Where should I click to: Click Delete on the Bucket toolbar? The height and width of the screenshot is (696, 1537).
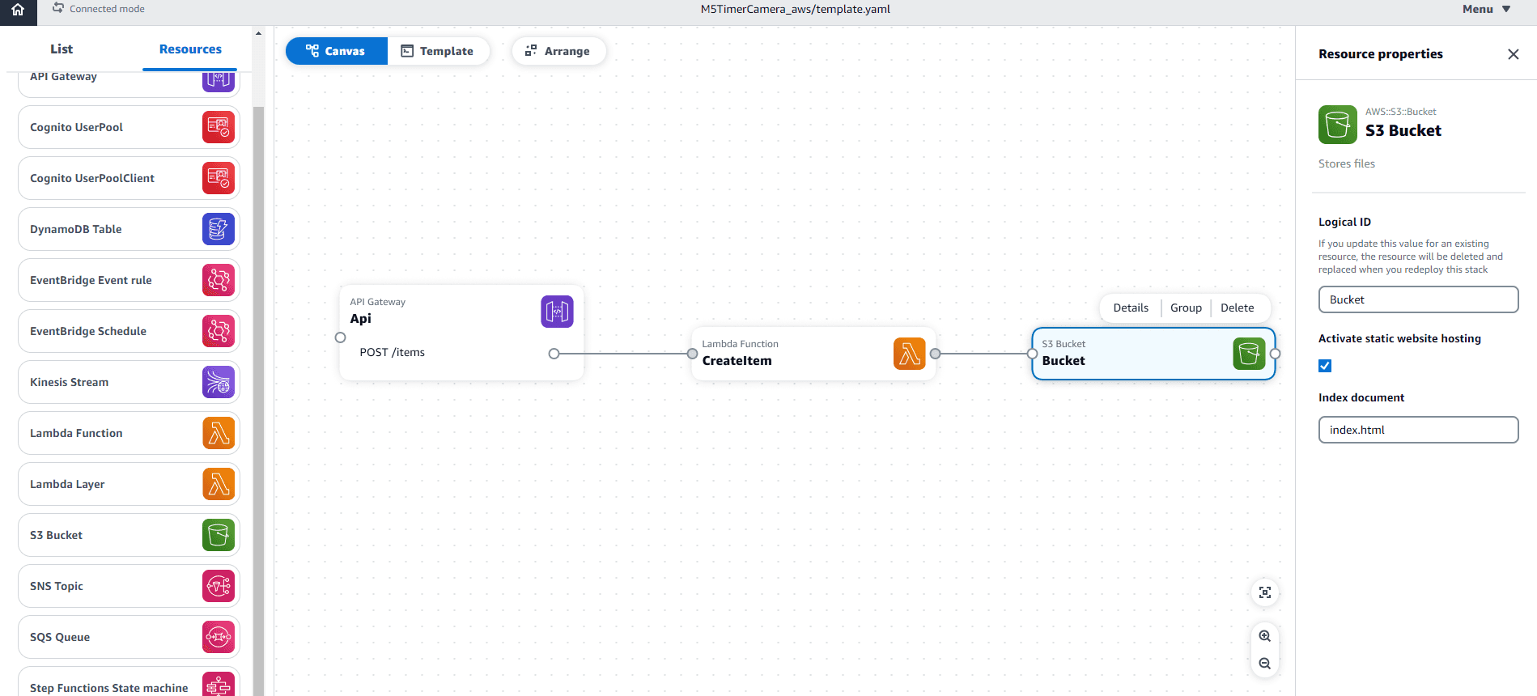tap(1237, 308)
